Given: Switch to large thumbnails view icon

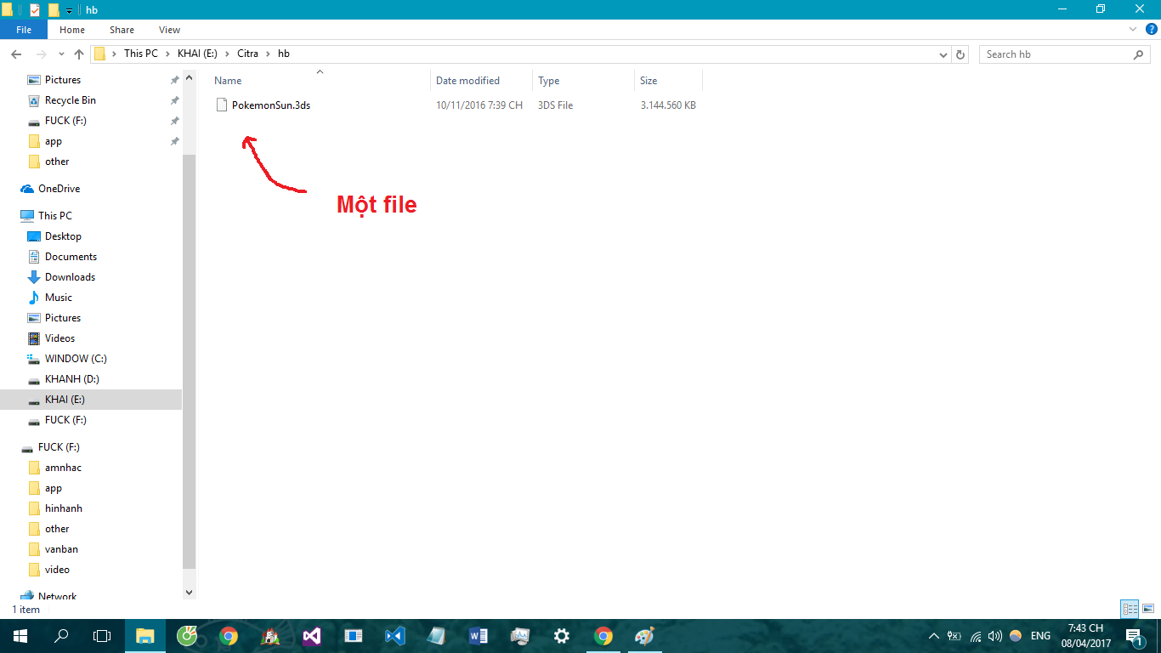Looking at the screenshot, I should [1148, 609].
